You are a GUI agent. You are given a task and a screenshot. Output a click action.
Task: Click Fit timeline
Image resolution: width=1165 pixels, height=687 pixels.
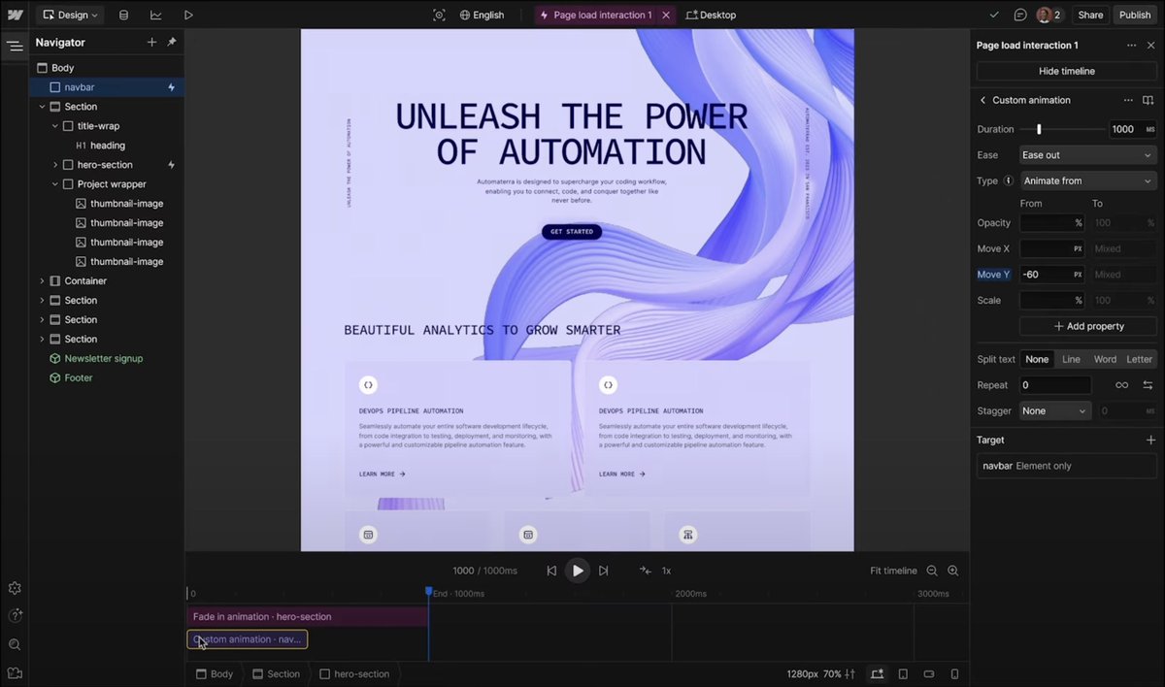893,571
